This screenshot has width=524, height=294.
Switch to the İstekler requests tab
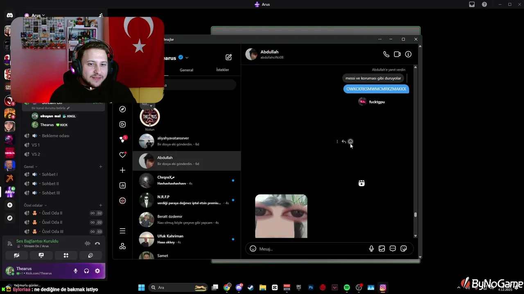(x=223, y=70)
